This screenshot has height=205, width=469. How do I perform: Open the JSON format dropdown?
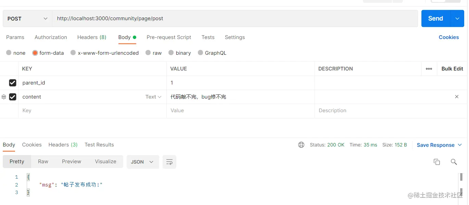143,162
